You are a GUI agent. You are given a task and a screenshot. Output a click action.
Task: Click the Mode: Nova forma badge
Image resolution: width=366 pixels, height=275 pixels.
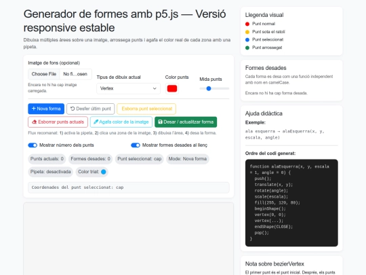pyautogui.click(x=188, y=159)
